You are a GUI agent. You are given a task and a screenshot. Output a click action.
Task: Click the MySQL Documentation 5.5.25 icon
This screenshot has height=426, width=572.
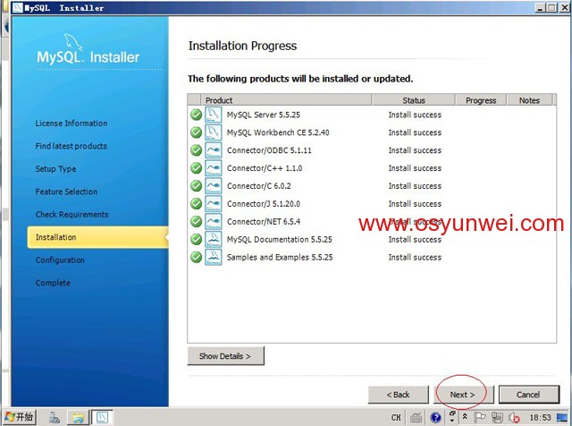[x=213, y=240]
